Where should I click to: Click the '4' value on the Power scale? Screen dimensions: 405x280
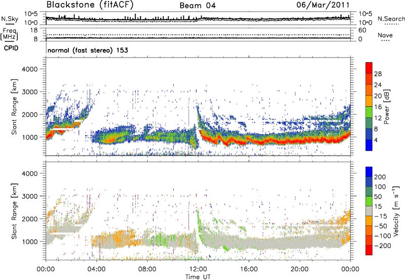click(x=376, y=140)
